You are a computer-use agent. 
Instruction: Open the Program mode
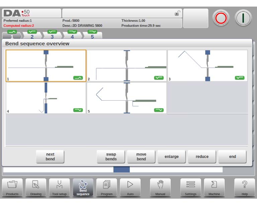coord(106,187)
